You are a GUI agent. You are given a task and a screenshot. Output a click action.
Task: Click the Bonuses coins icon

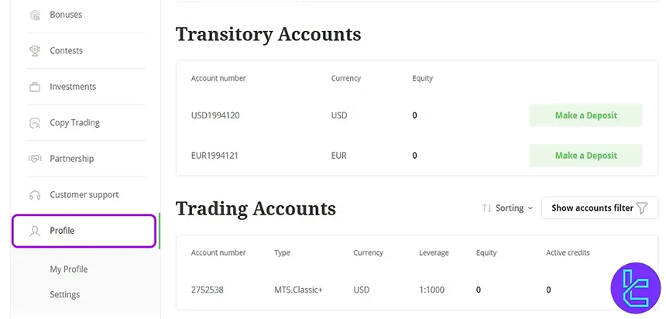pos(34,15)
